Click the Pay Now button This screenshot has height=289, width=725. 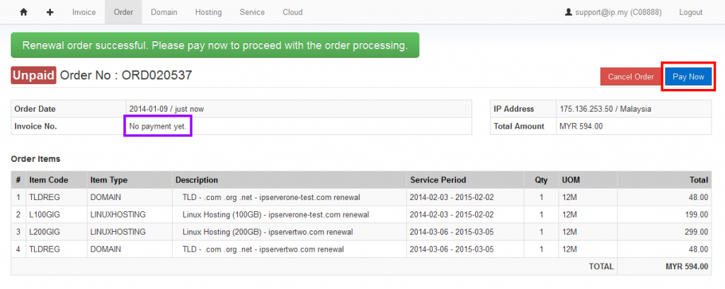pyautogui.click(x=688, y=76)
